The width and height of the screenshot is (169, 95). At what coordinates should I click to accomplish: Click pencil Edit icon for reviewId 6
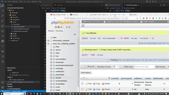click(x=87, y=84)
